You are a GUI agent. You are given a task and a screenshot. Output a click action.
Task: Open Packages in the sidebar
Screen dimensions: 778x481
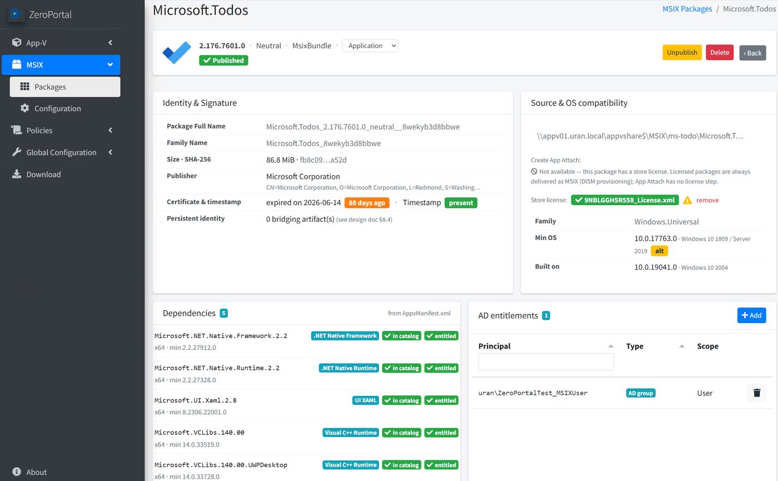tap(65, 87)
